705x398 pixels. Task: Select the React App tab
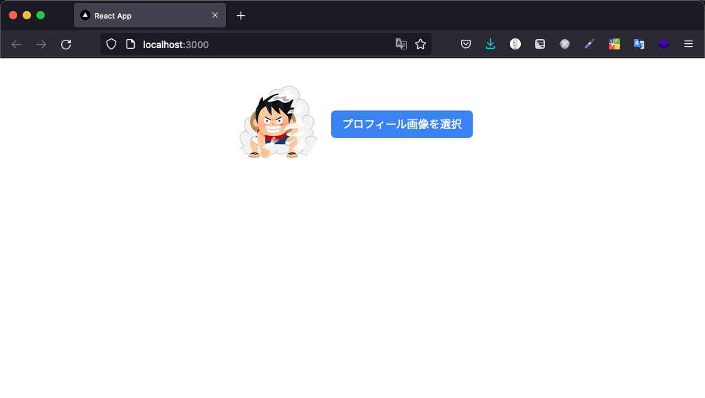150,15
